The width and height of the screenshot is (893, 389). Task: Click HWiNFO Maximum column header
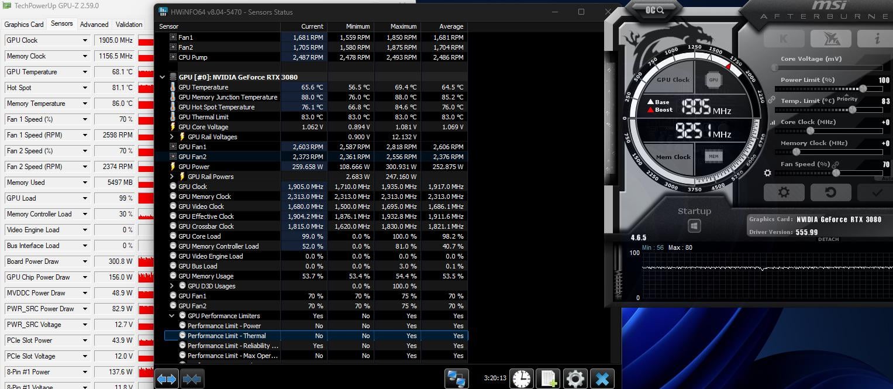398,26
